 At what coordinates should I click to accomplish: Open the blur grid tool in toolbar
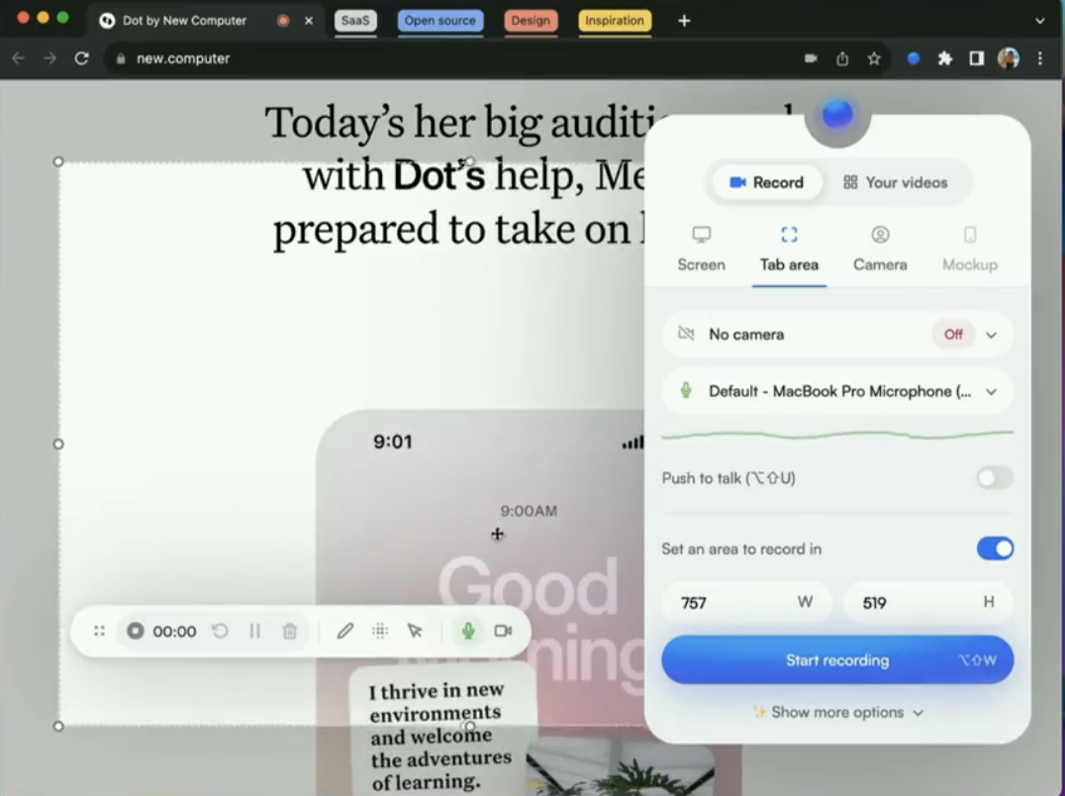[x=380, y=631]
